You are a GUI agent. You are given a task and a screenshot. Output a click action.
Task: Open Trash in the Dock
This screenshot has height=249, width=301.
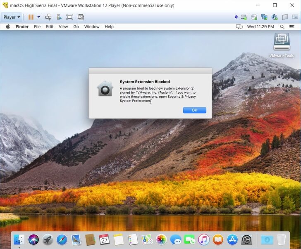(x=281, y=240)
